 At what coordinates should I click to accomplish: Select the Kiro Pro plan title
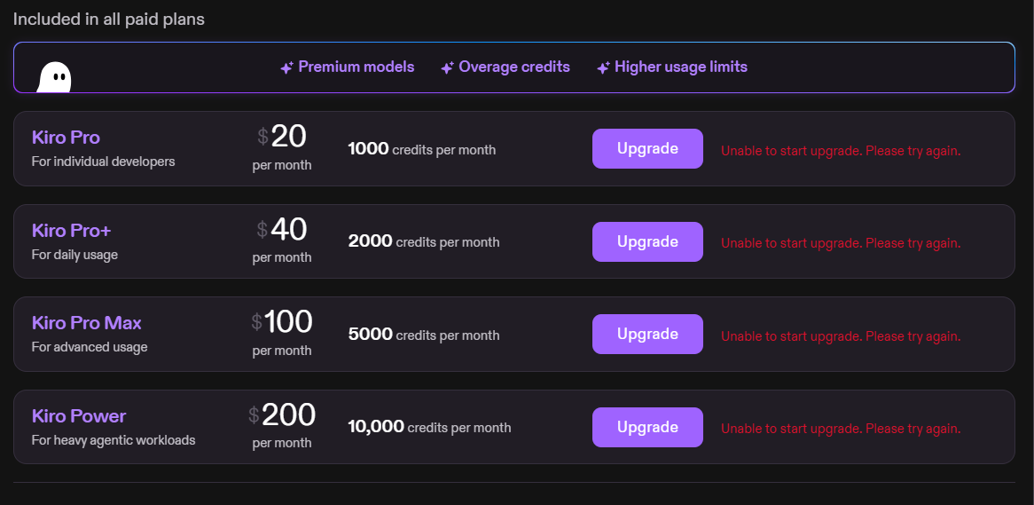point(66,138)
